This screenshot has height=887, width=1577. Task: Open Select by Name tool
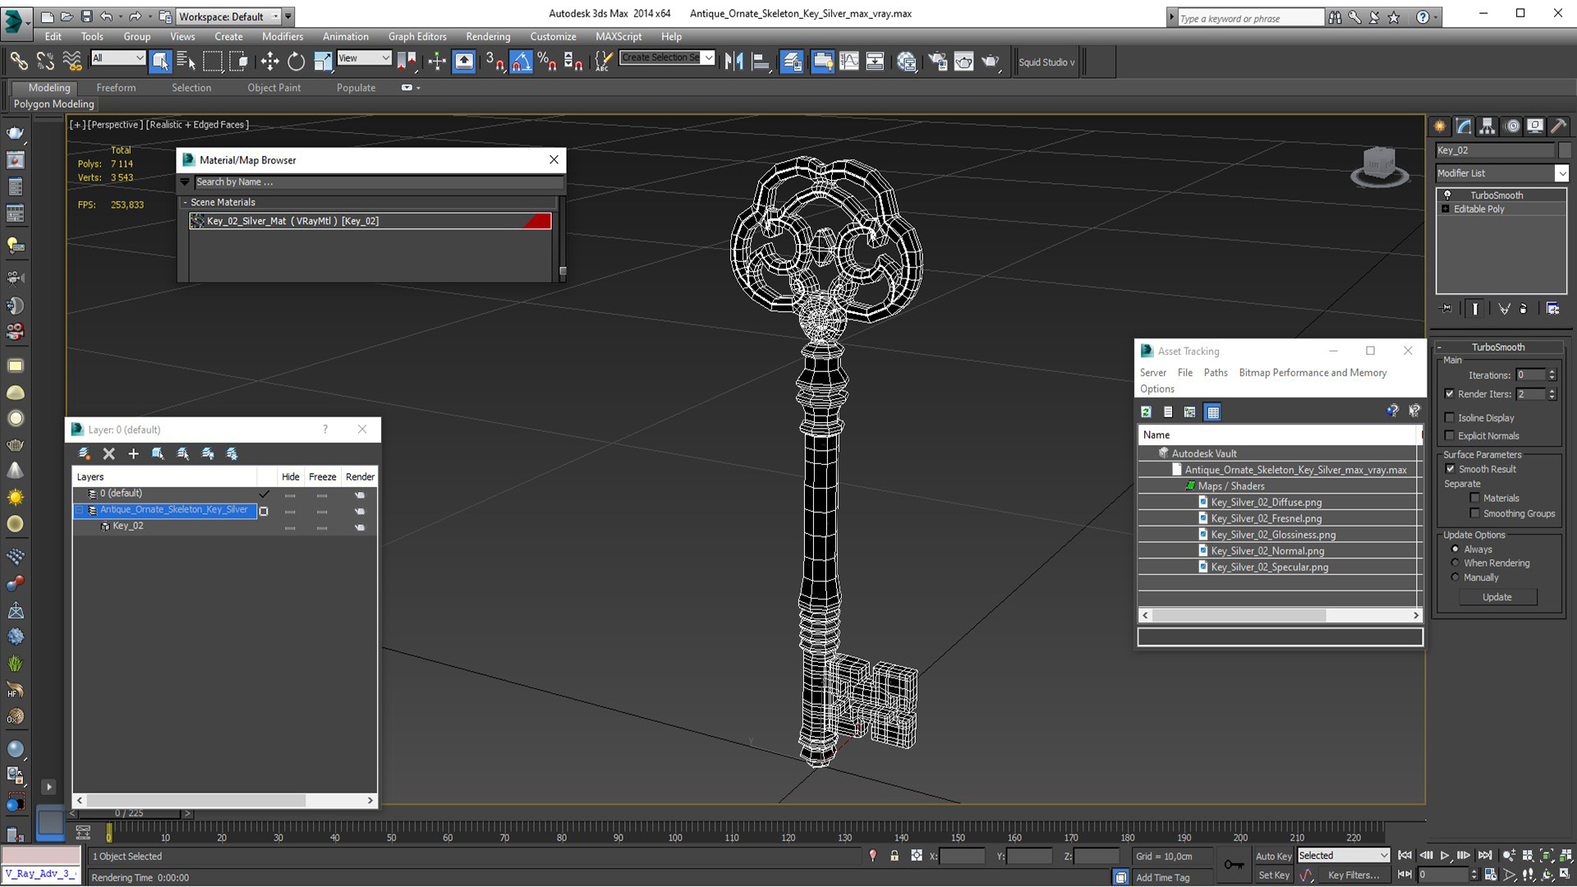pos(186,62)
